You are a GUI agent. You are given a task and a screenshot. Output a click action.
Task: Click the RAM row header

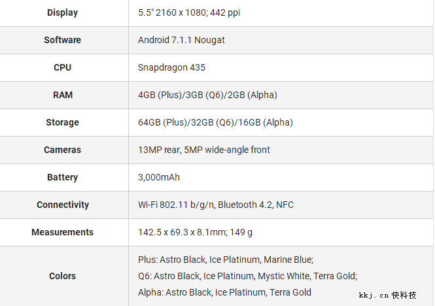click(x=63, y=95)
